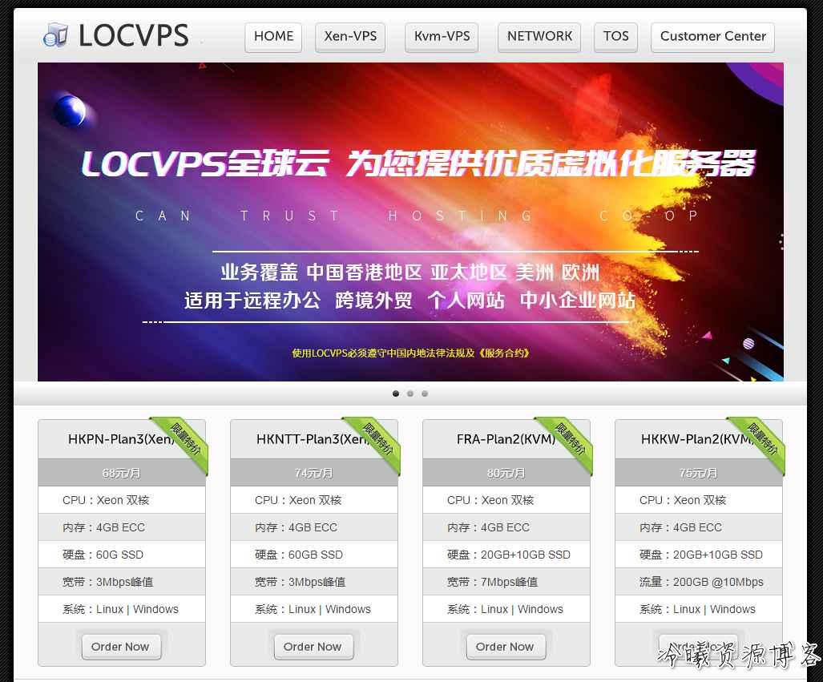The image size is (823, 682).
Task: Click the LOCVPS logo icon
Action: click(x=55, y=35)
